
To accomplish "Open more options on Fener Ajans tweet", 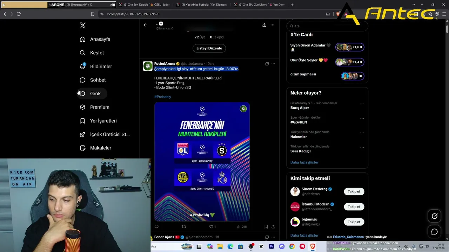I will click(x=273, y=237).
